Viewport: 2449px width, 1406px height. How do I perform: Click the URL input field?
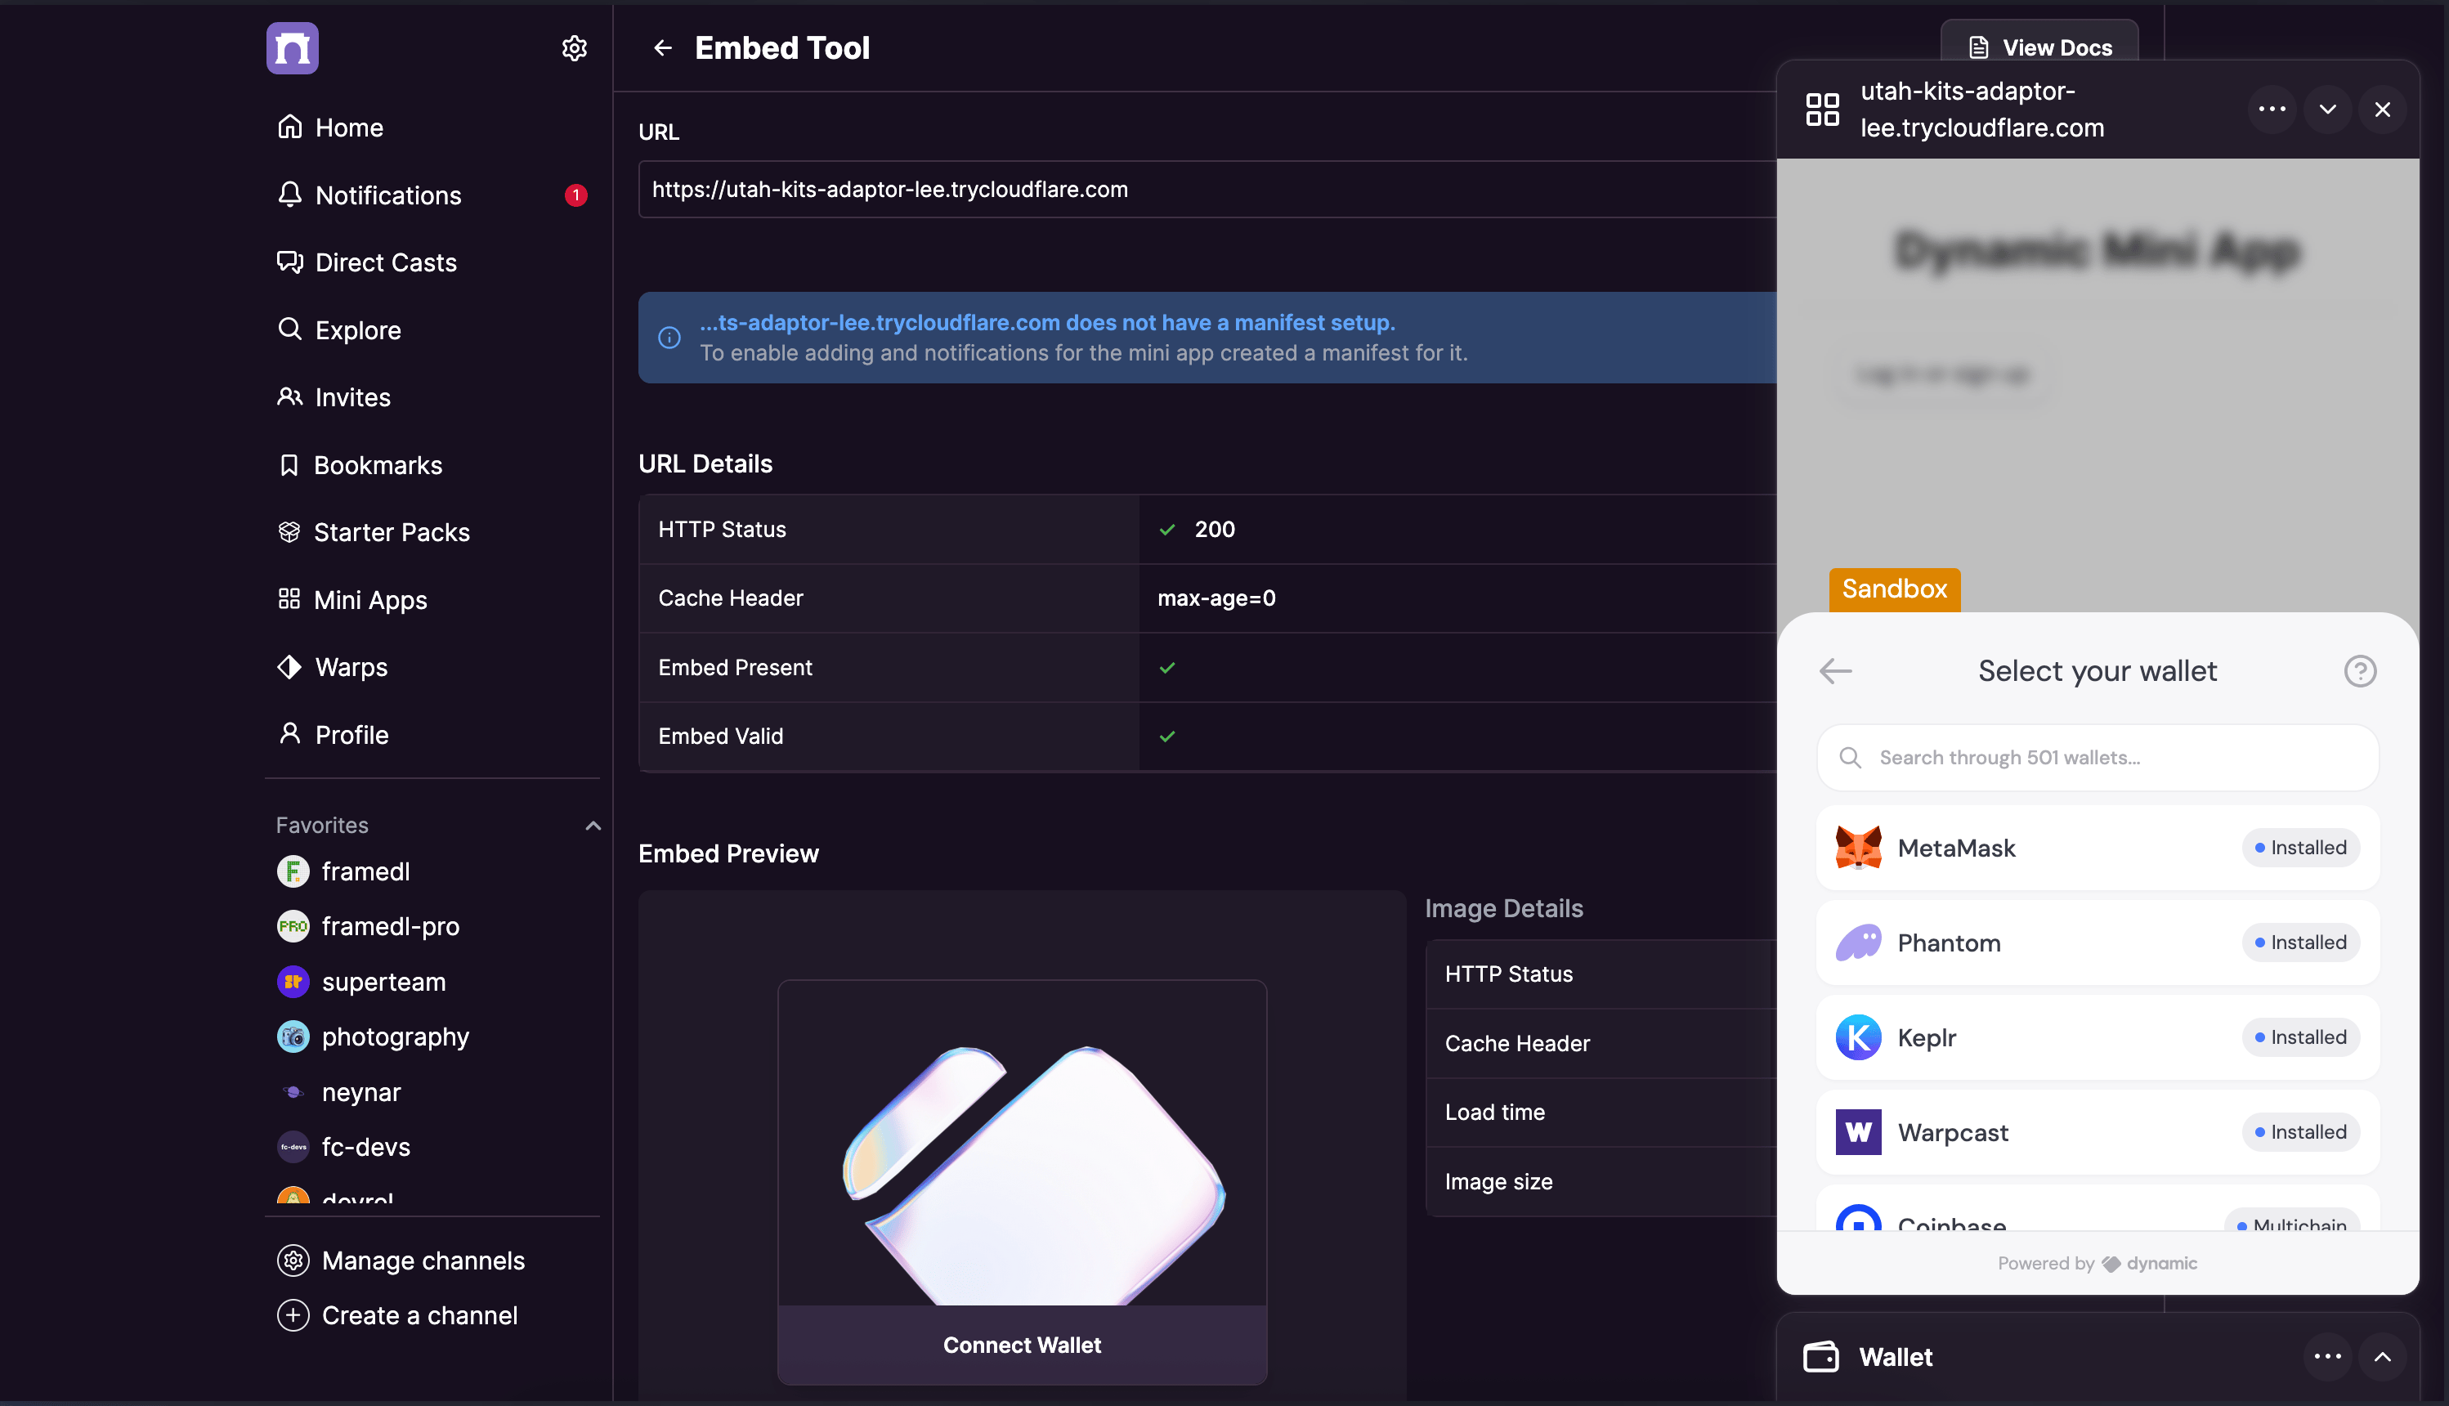click(1207, 190)
